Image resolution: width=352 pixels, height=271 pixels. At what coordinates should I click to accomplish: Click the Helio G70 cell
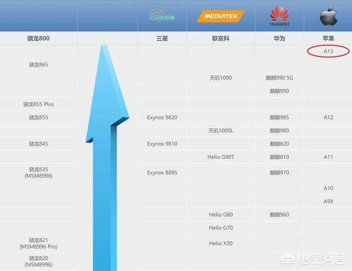point(221,228)
